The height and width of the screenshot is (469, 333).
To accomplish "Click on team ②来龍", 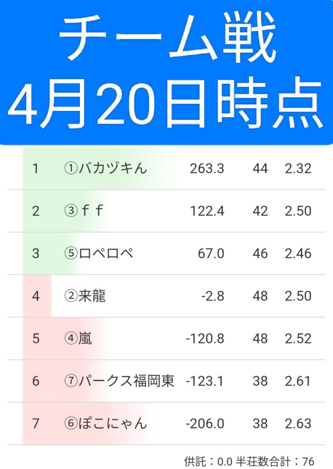I will 85,296.
